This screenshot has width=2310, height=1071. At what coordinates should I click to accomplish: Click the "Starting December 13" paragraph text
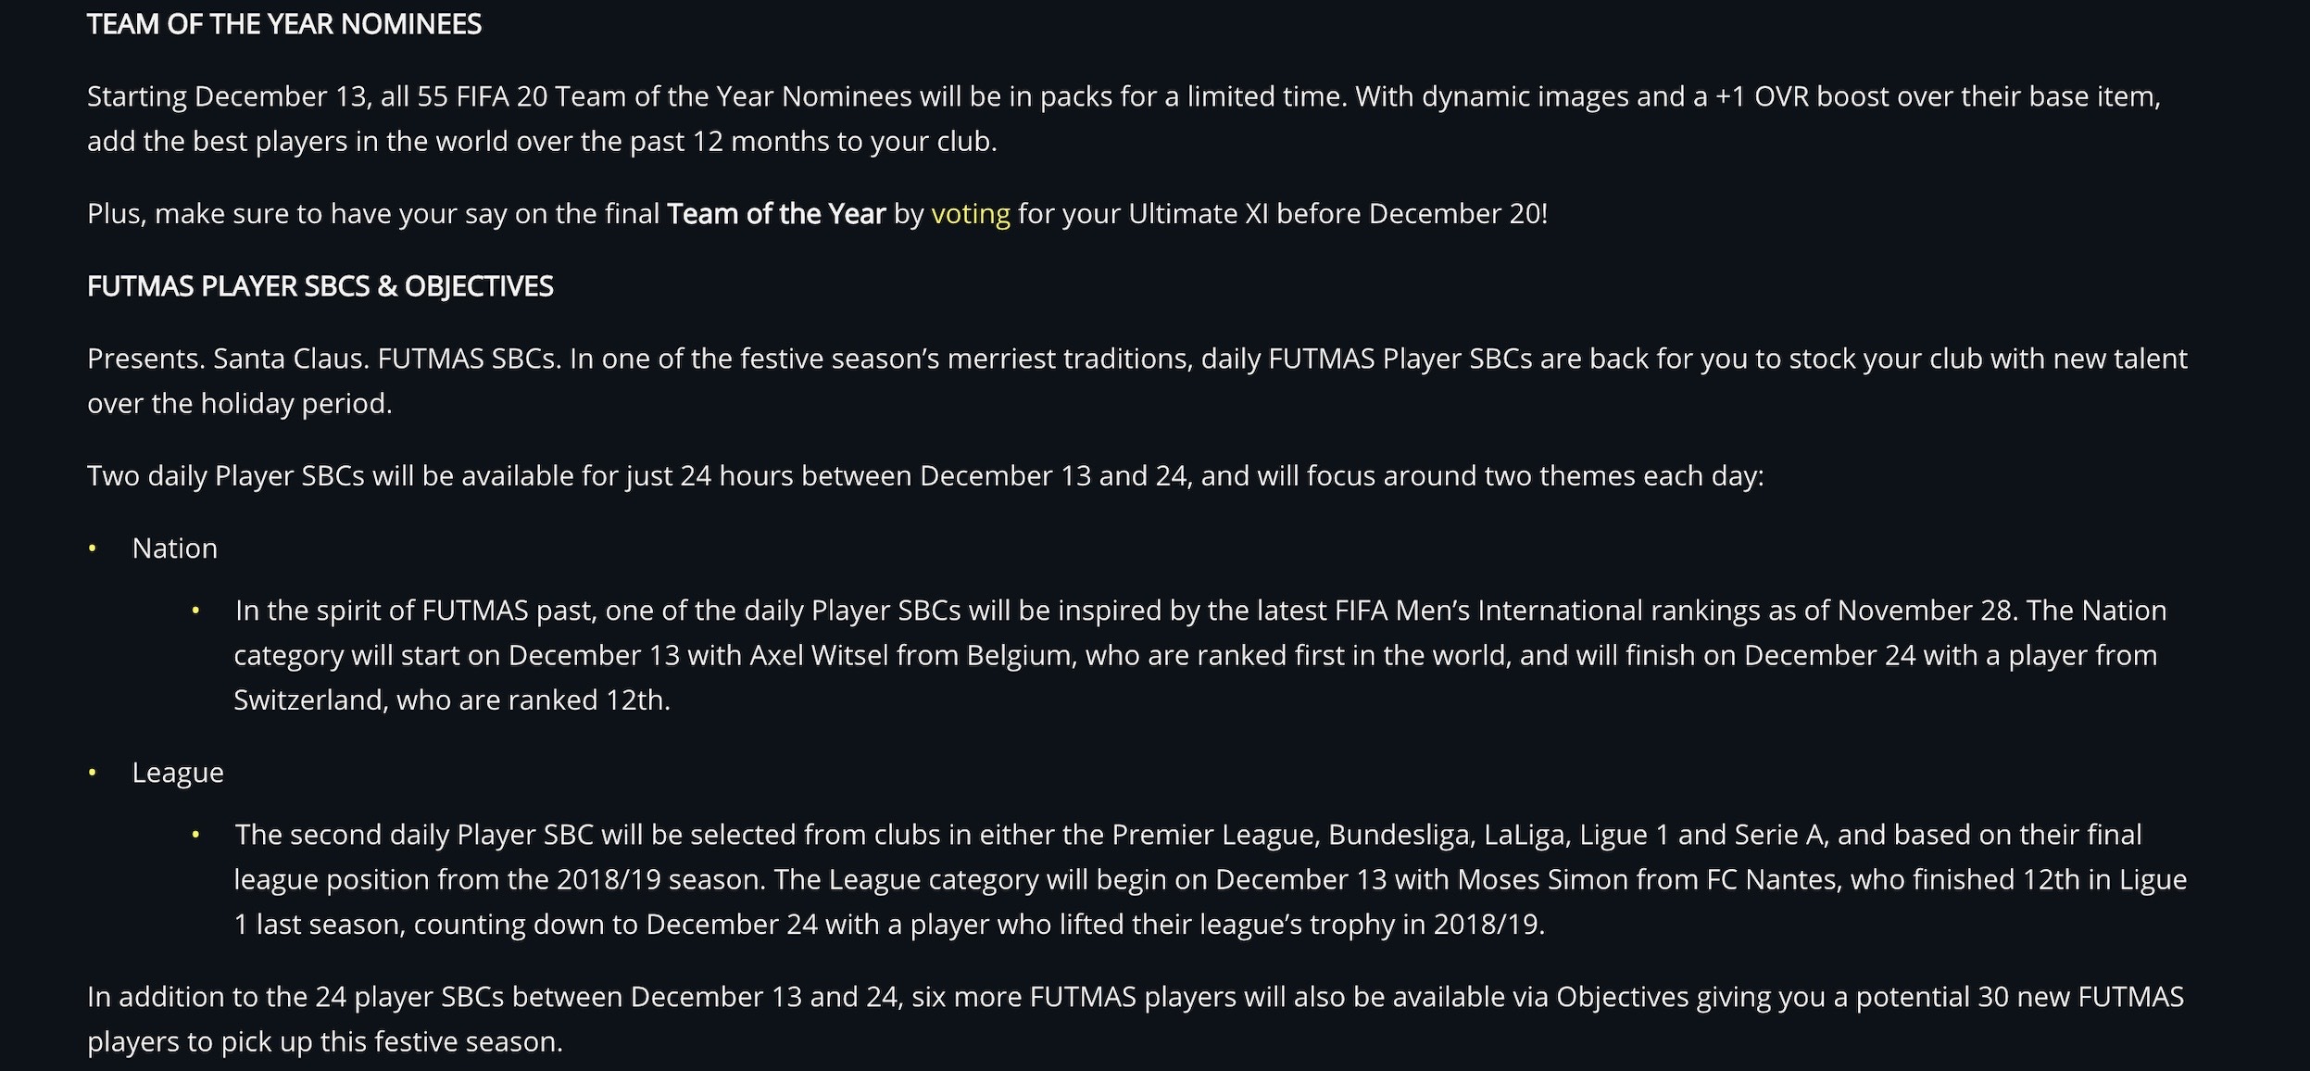[x=1124, y=119]
